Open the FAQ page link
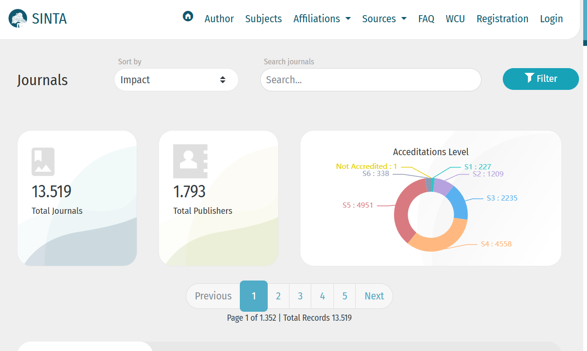587x351 pixels. [x=426, y=19]
